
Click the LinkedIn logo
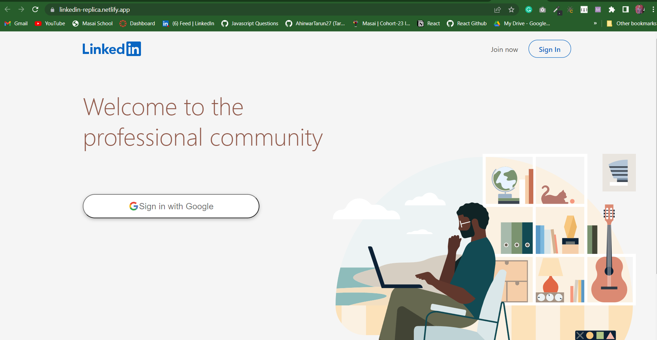(112, 49)
